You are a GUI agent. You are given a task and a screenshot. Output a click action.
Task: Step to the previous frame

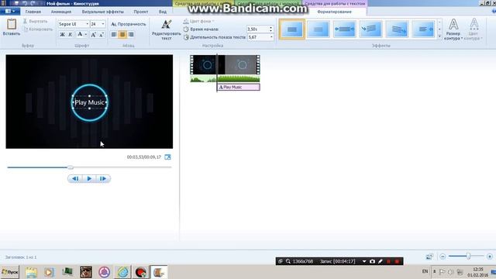[x=75, y=179]
